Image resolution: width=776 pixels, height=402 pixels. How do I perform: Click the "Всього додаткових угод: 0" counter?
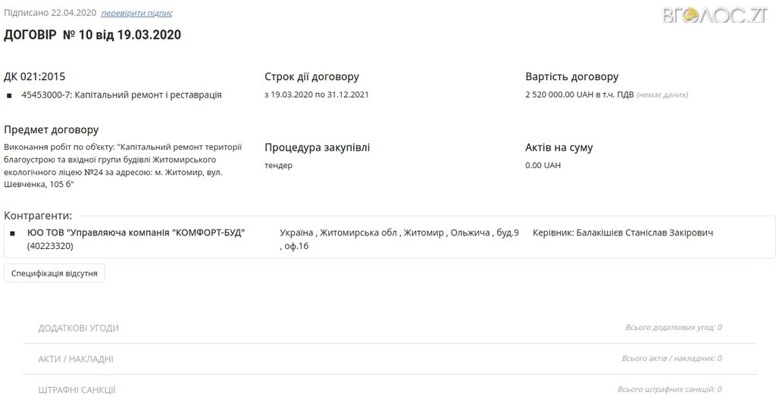coord(673,328)
